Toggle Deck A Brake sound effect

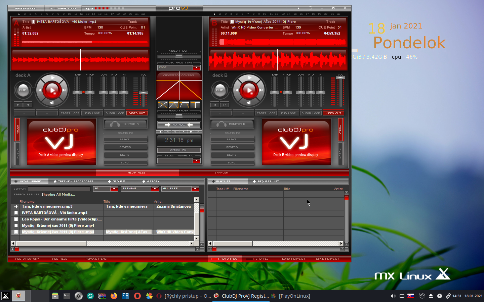pos(125,139)
